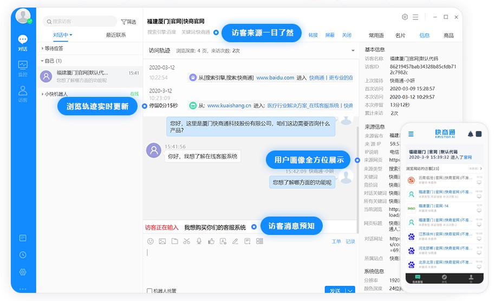Open the 访客 visitors sidebar icon
This screenshot has height=301, width=502.
pos(23,93)
